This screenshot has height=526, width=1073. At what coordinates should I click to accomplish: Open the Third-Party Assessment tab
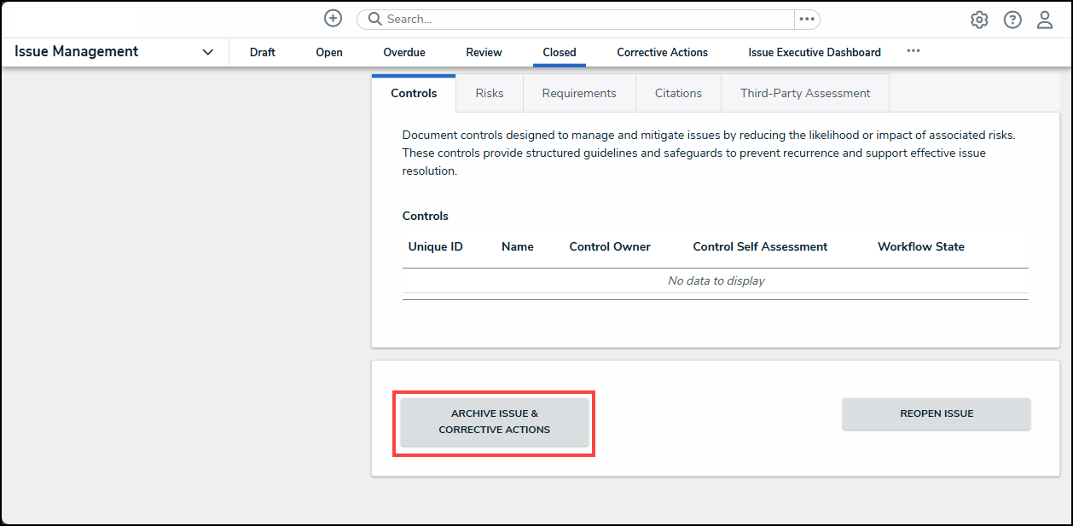pos(804,93)
